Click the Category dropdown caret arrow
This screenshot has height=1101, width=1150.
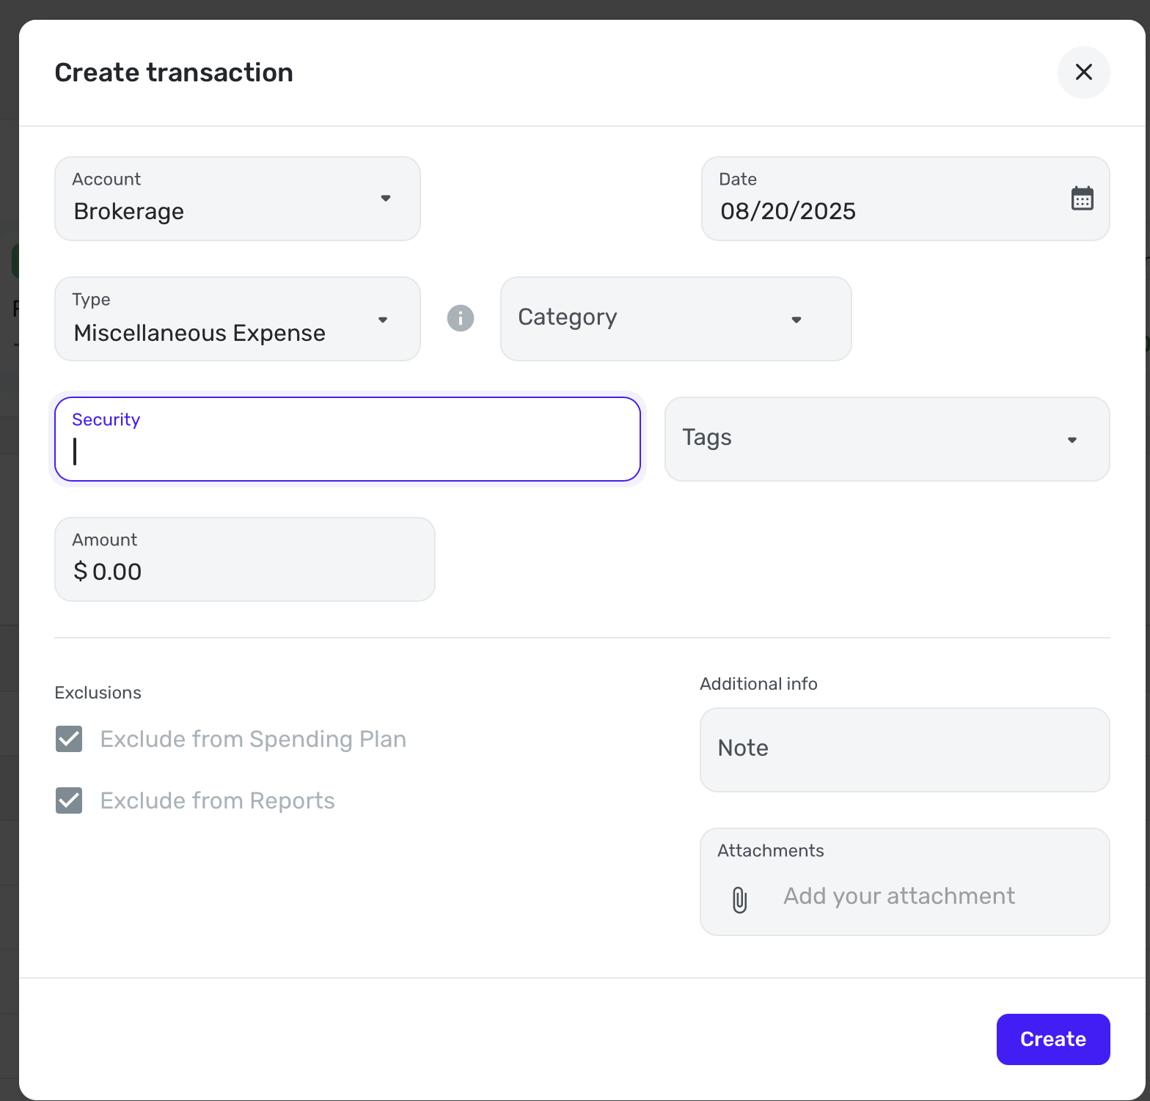tap(796, 320)
